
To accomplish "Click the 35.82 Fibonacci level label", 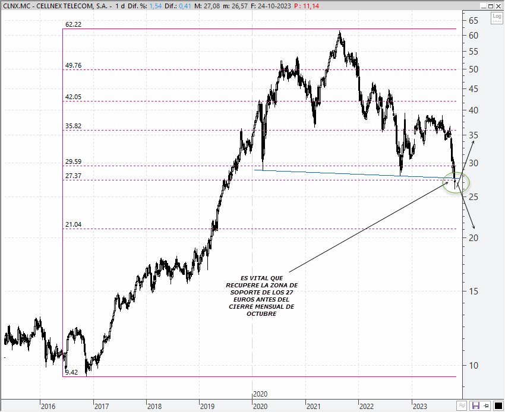I will [x=73, y=126].
